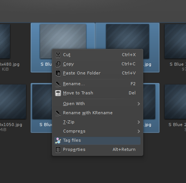Click the pen icon next to Rename...
Viewport: 186px width, 183px height.
tap(58, 84)
